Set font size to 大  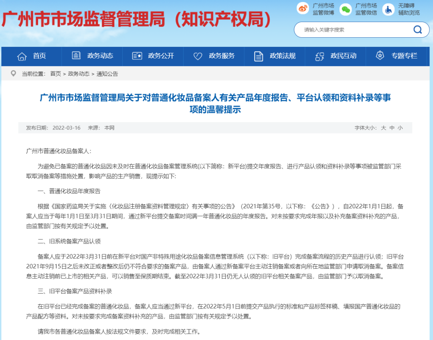click(384, 128)
